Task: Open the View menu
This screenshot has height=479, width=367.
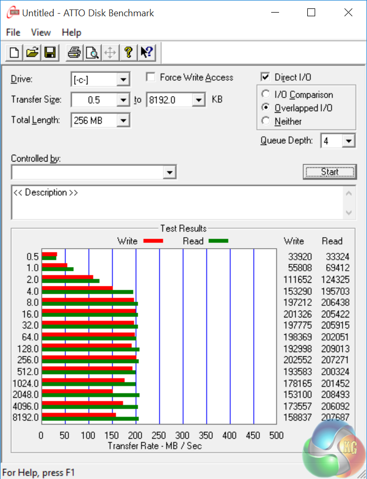Action: click(41, 33)
